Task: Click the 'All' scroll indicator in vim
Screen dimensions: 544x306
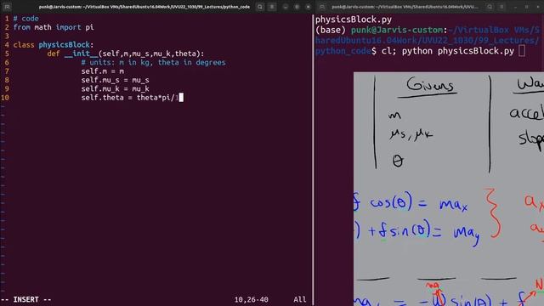Action: [x=300, y=299]
